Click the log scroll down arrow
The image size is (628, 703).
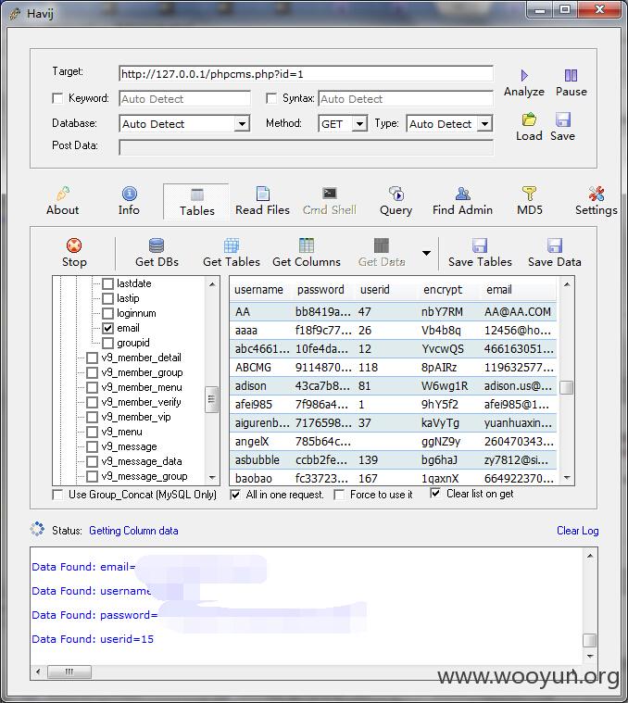[590, 656]
